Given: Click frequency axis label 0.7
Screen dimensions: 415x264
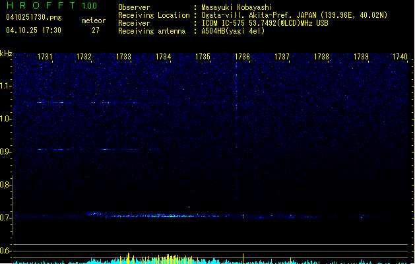Looking at the screenshot, I should click(6, 218).
